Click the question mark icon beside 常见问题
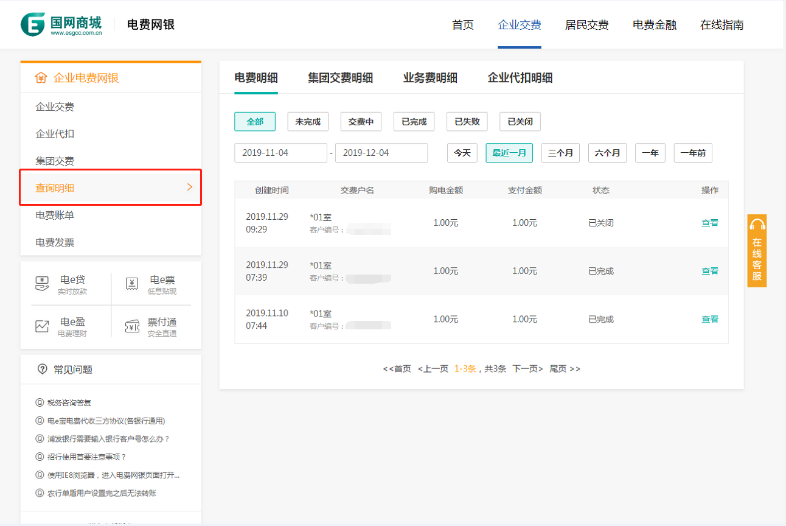Screen dimensions: 786x526 (42, 369)
